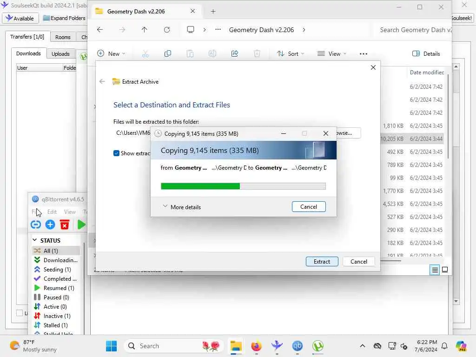Open the notification bell in system tray
The height and width of the screenshot is (357, 476).
pos(444,346)
